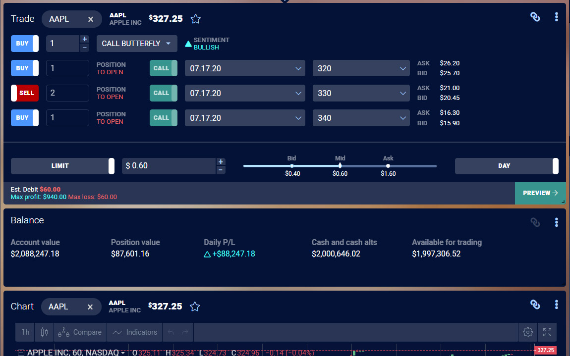Toggle CALL type on the 330 leg
The width and height of the screenshot is (570, 356).
(x=164, y=93)
